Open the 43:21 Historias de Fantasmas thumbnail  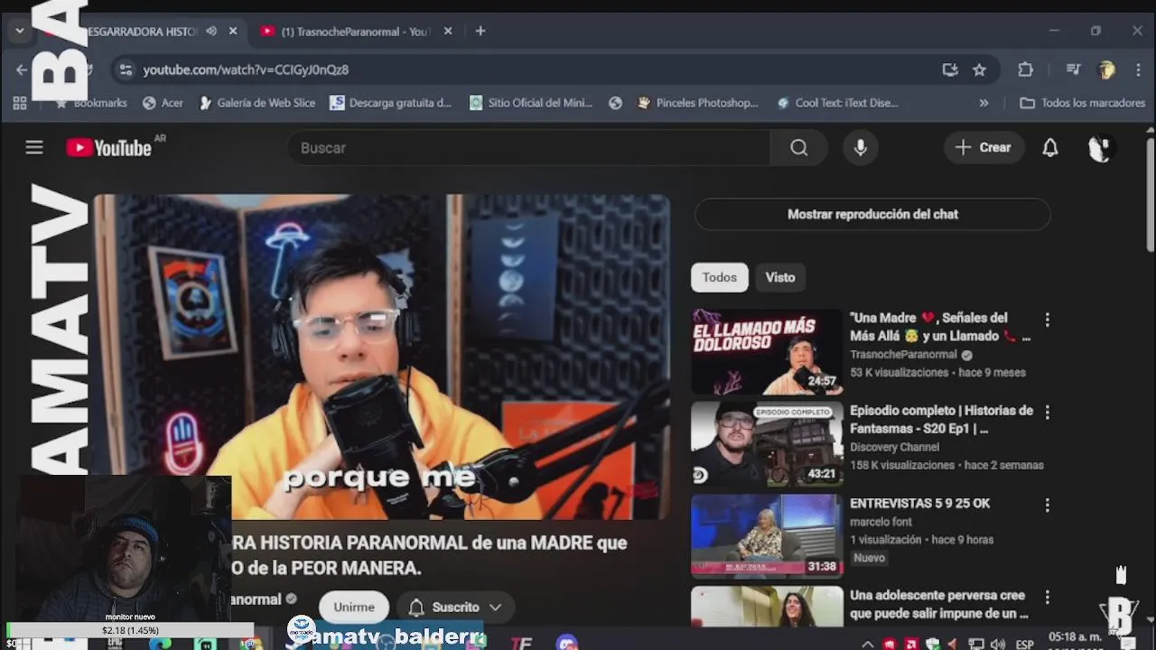(767, 444)
